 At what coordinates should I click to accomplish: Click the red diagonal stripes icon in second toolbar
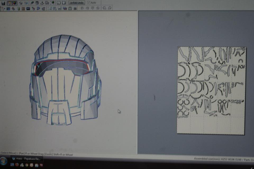(13, 8)
